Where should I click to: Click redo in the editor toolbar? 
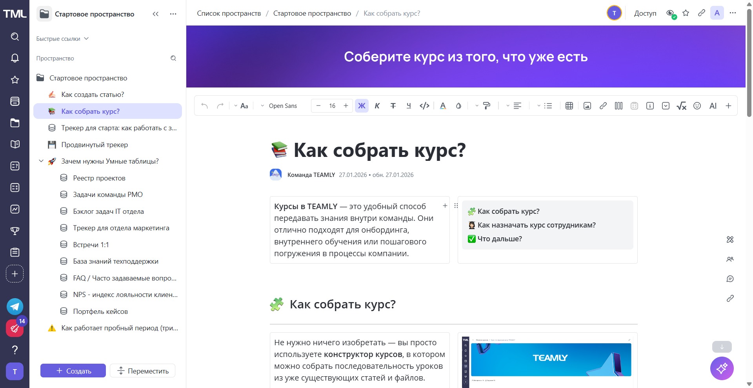coord(220,106)
